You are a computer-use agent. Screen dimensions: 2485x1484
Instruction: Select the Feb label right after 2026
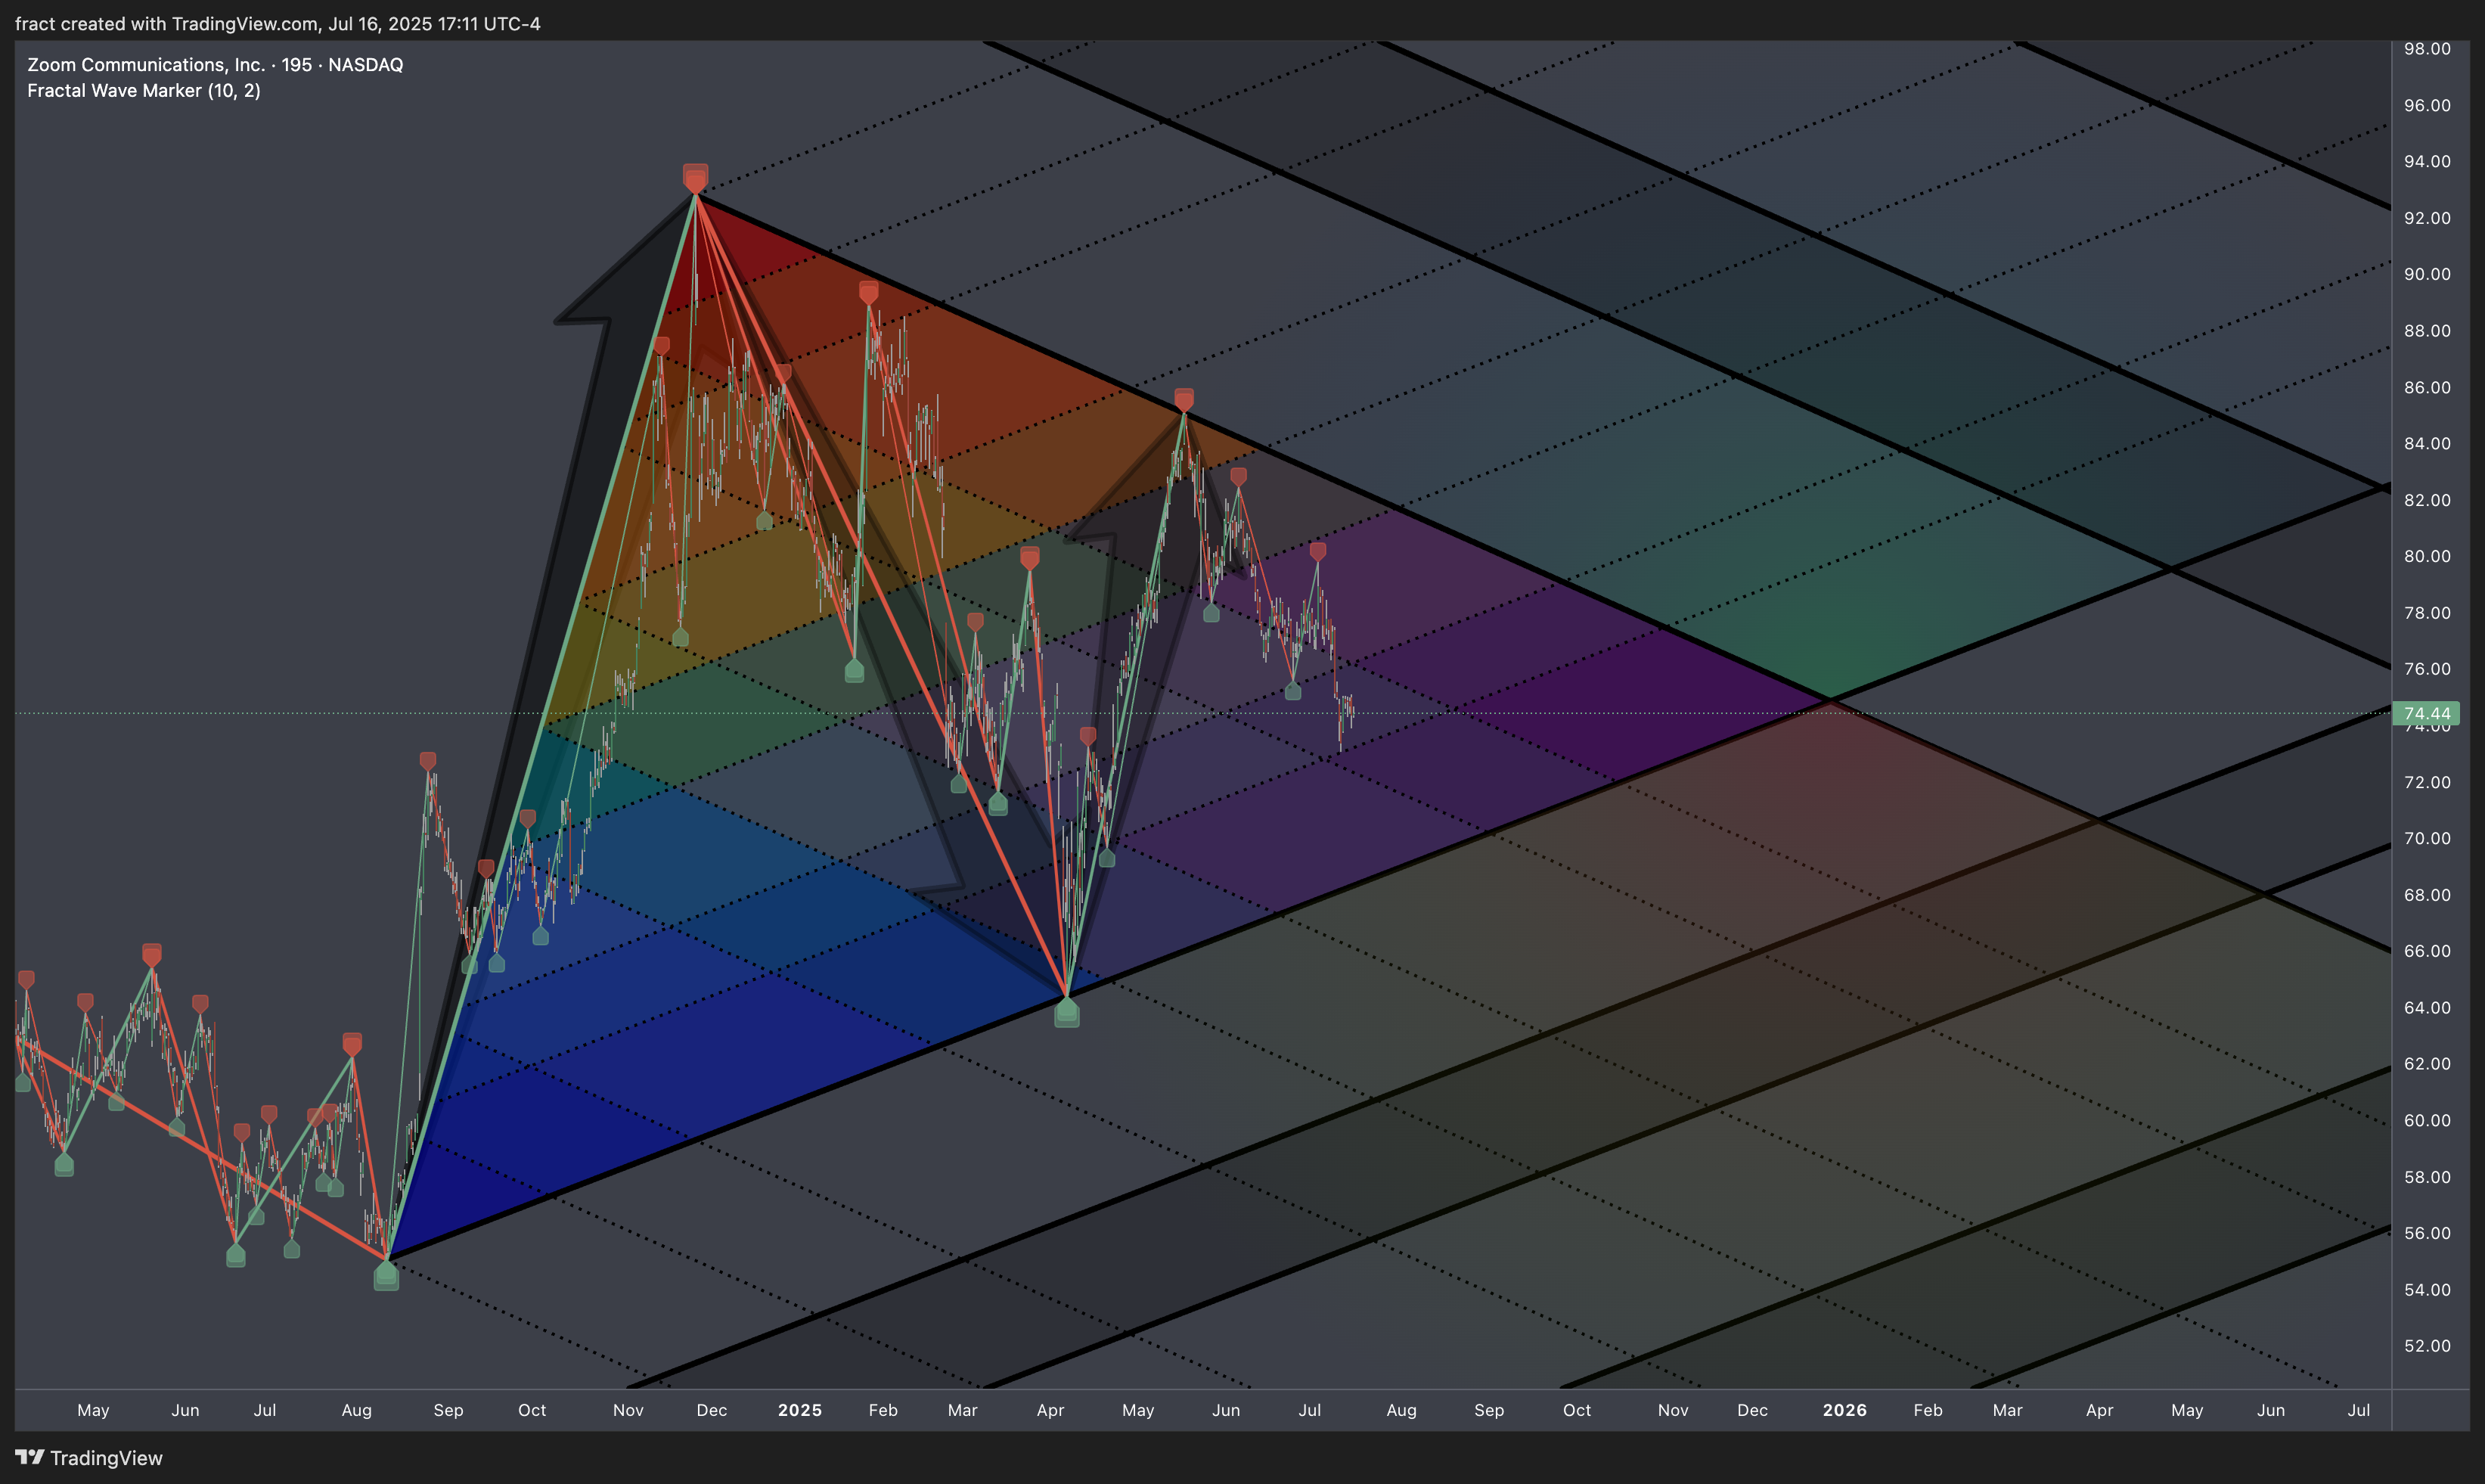tap(1928, 1410)
